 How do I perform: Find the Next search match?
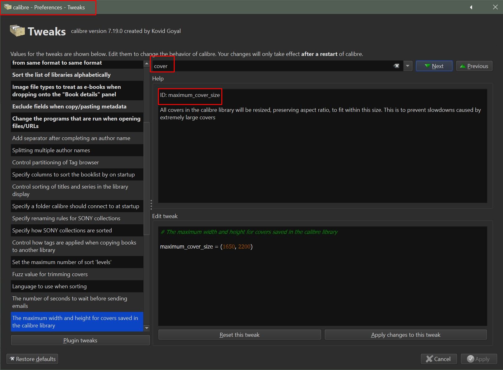click(x=434, y=66)
